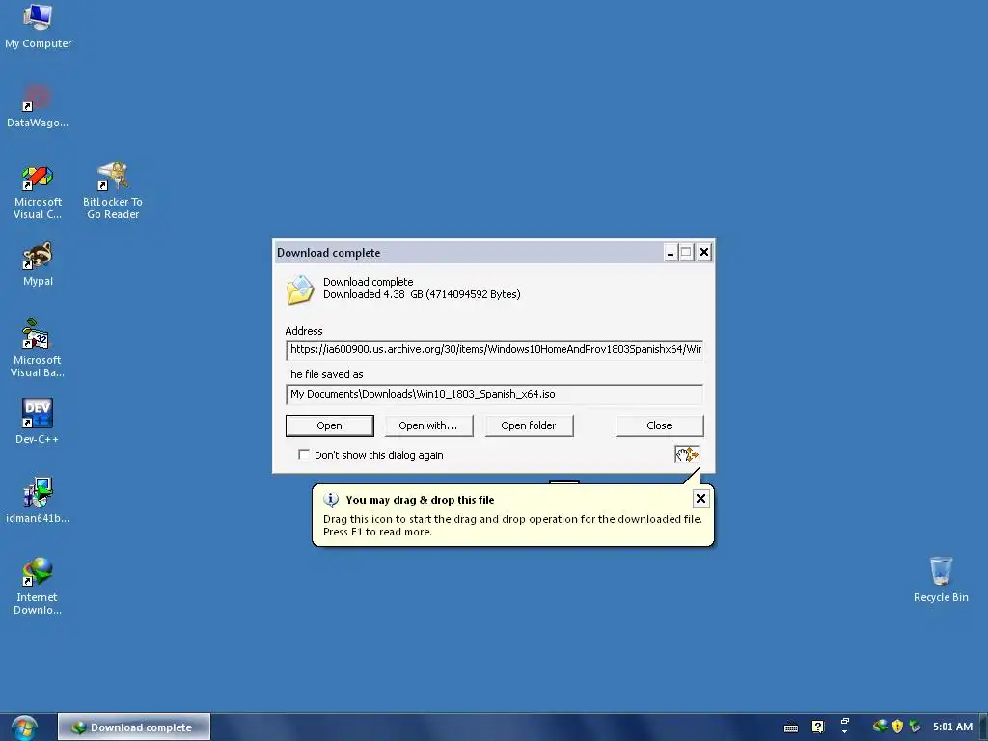Image resolution: width=988 pixels, height=741 pixels.
Task: Click the info icon in the tooltip balloon
Action: [331, 500]
